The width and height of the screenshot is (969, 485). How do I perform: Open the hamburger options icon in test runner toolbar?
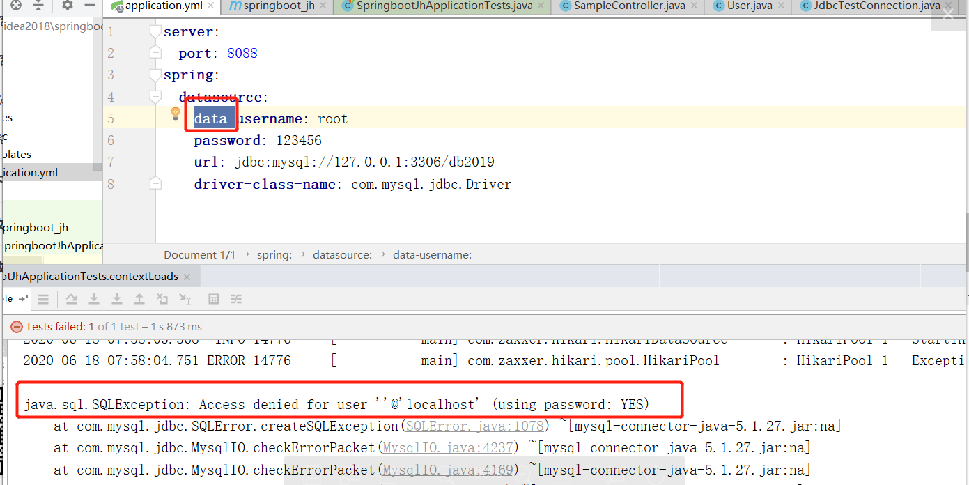coord(43,299)
